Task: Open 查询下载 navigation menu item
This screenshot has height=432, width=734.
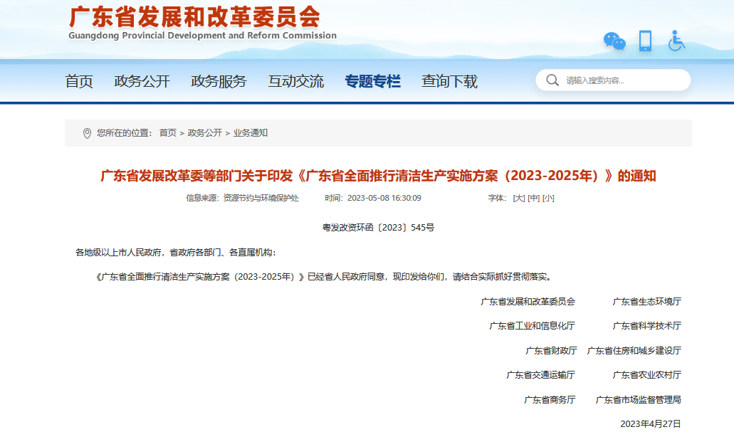Action: [x=449, y=81]
